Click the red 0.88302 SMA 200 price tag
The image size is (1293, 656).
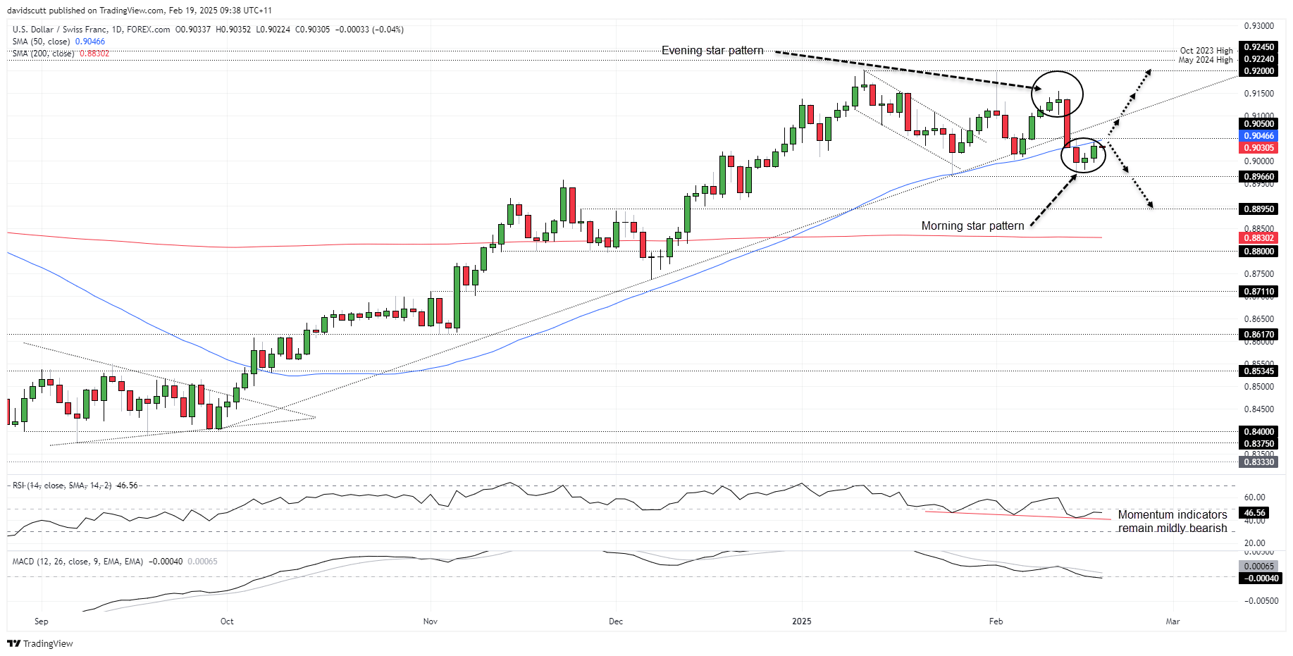1258,238
